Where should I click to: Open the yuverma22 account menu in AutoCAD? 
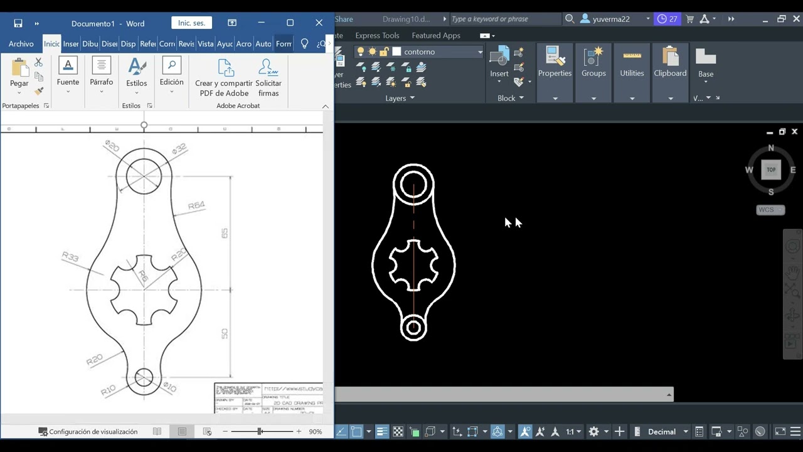(615, 19)
